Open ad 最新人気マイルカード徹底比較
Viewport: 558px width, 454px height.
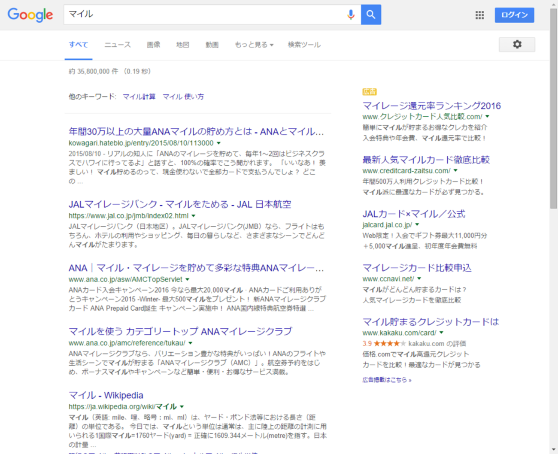426,160
